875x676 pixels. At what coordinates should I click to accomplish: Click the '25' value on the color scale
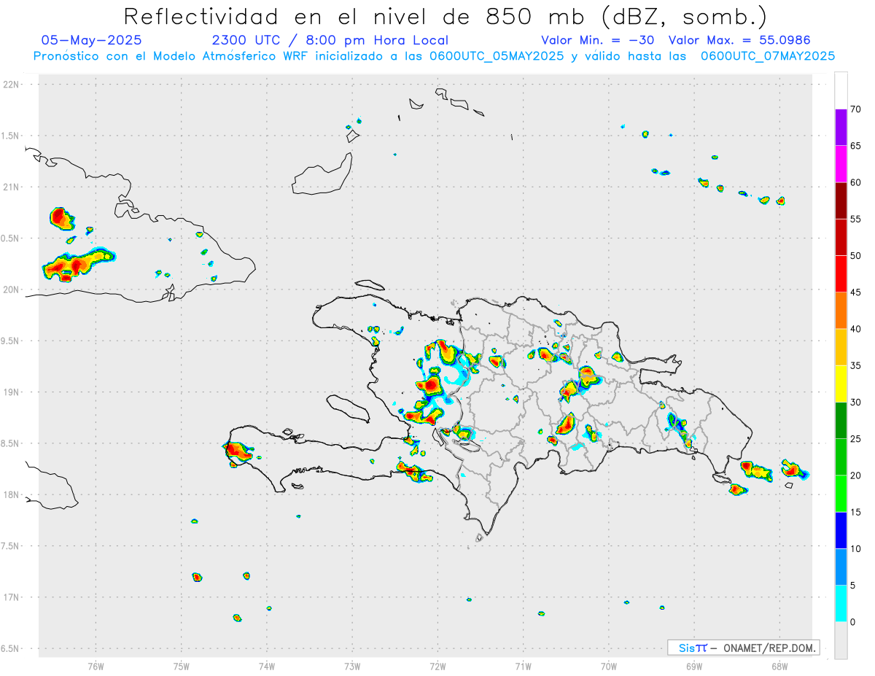(x=856, y=439)
